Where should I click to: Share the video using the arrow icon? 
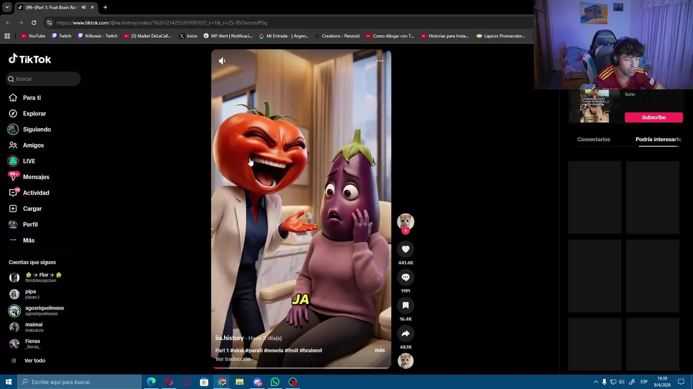click(x=406, y=333)
